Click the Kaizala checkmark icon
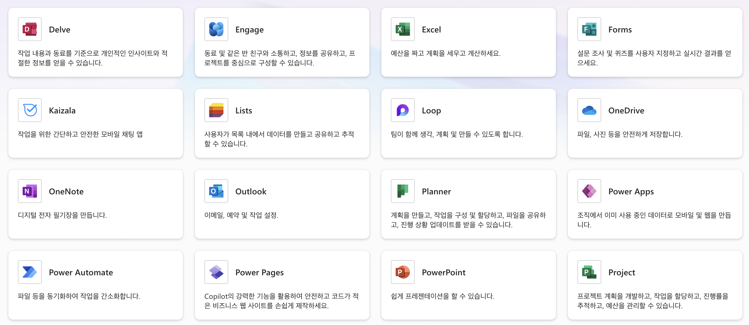This screenshot has width=749, height=325. 30,110
